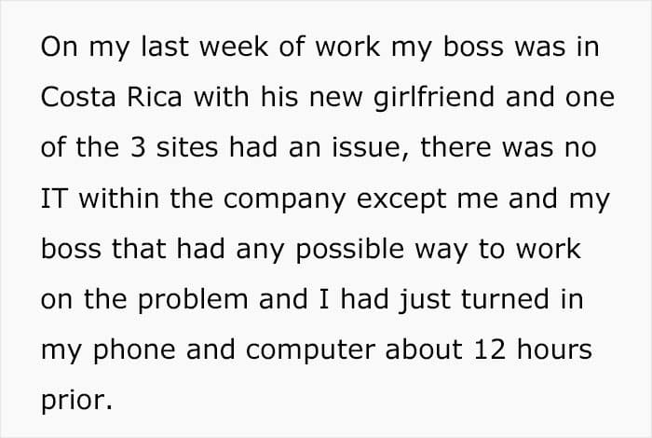
Task: Click the word 'possible' in the fifth line
Action: (349, 250)
